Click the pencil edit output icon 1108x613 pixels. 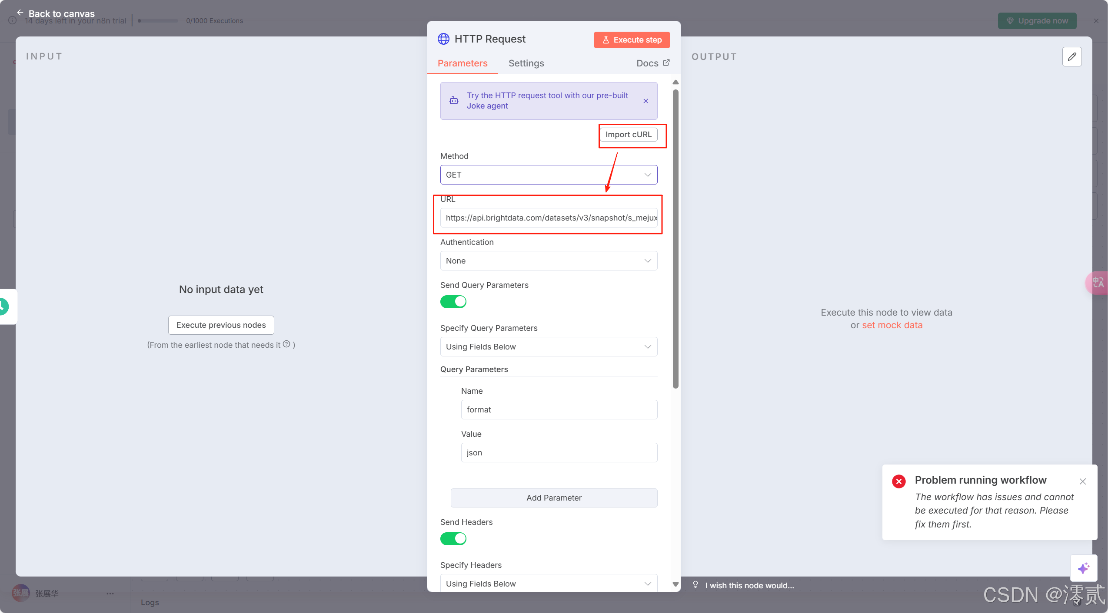coord(1071,56)
